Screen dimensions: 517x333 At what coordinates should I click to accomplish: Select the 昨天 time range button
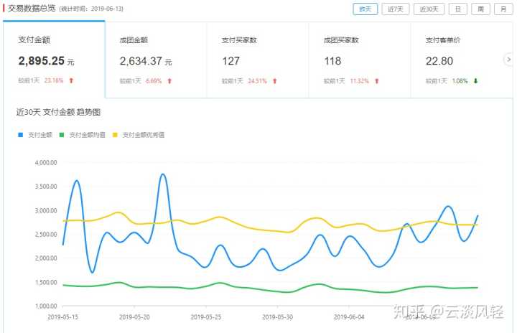tap(365, 9)
